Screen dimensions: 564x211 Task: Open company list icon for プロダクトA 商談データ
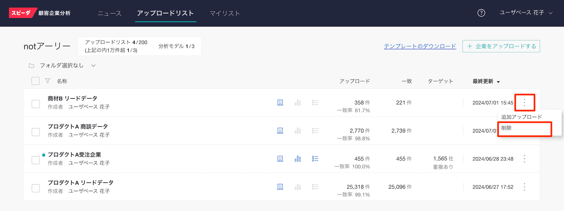coord(280,131)
